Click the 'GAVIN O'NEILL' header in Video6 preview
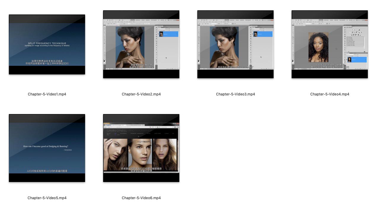 117,130
